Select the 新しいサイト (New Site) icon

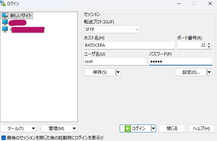[x=5, y=15]
